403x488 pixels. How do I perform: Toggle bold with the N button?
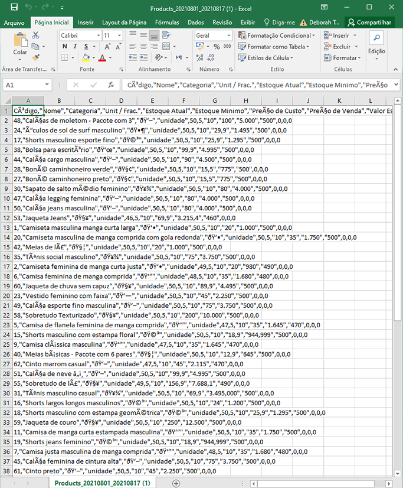tap(65, 47)
